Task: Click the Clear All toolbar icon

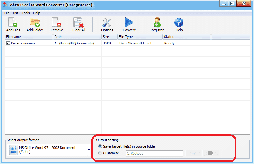Action: tap(79, 23)
